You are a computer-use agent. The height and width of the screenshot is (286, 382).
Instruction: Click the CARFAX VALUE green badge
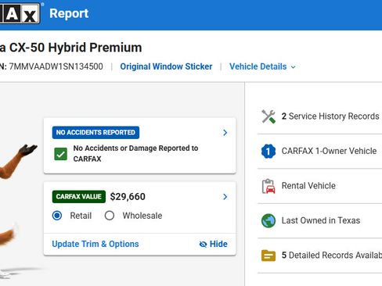pyautogui.click(x=79, y=196)
